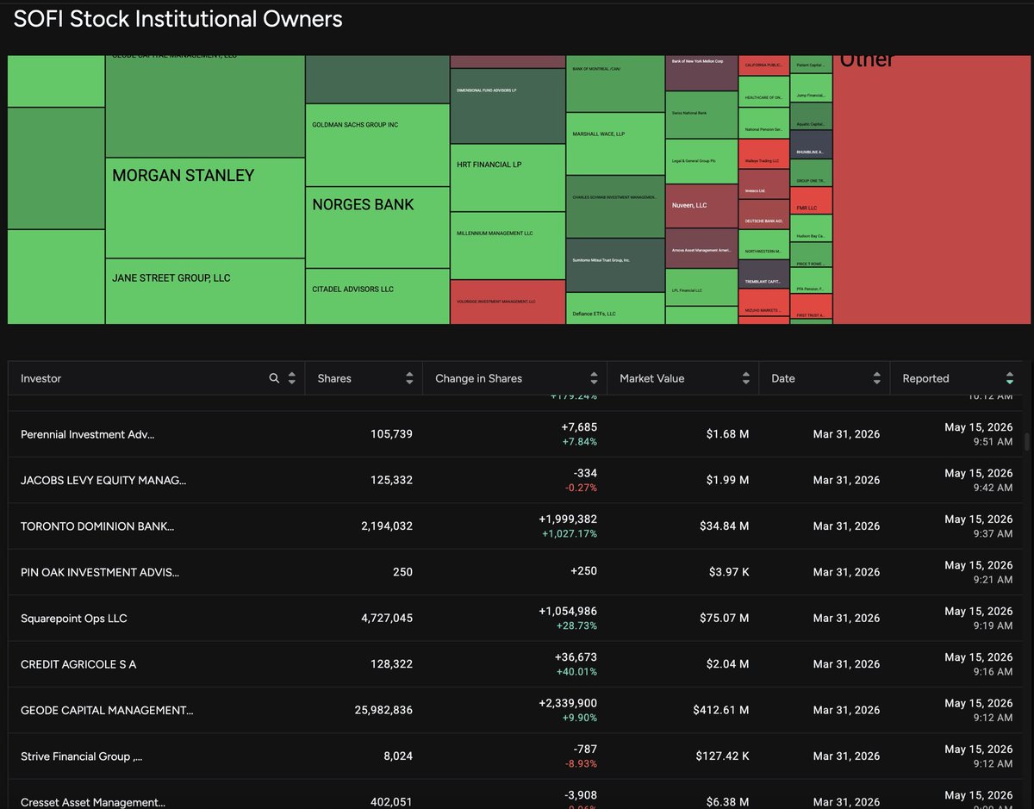Click the Investor column header
Image resolution: width=1034 pixels, height=809 pixels.
40,378
